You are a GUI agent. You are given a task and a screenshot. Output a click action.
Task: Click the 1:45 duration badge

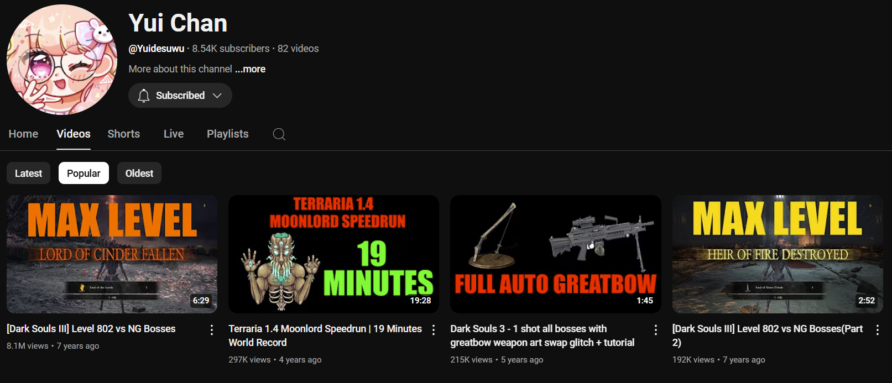pos(645,301)
